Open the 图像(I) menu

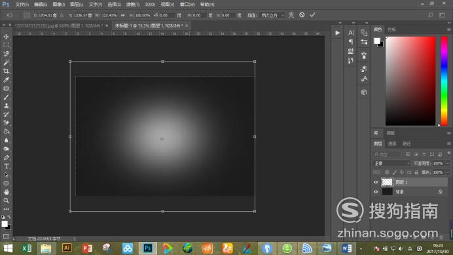(x=59, y=5)
